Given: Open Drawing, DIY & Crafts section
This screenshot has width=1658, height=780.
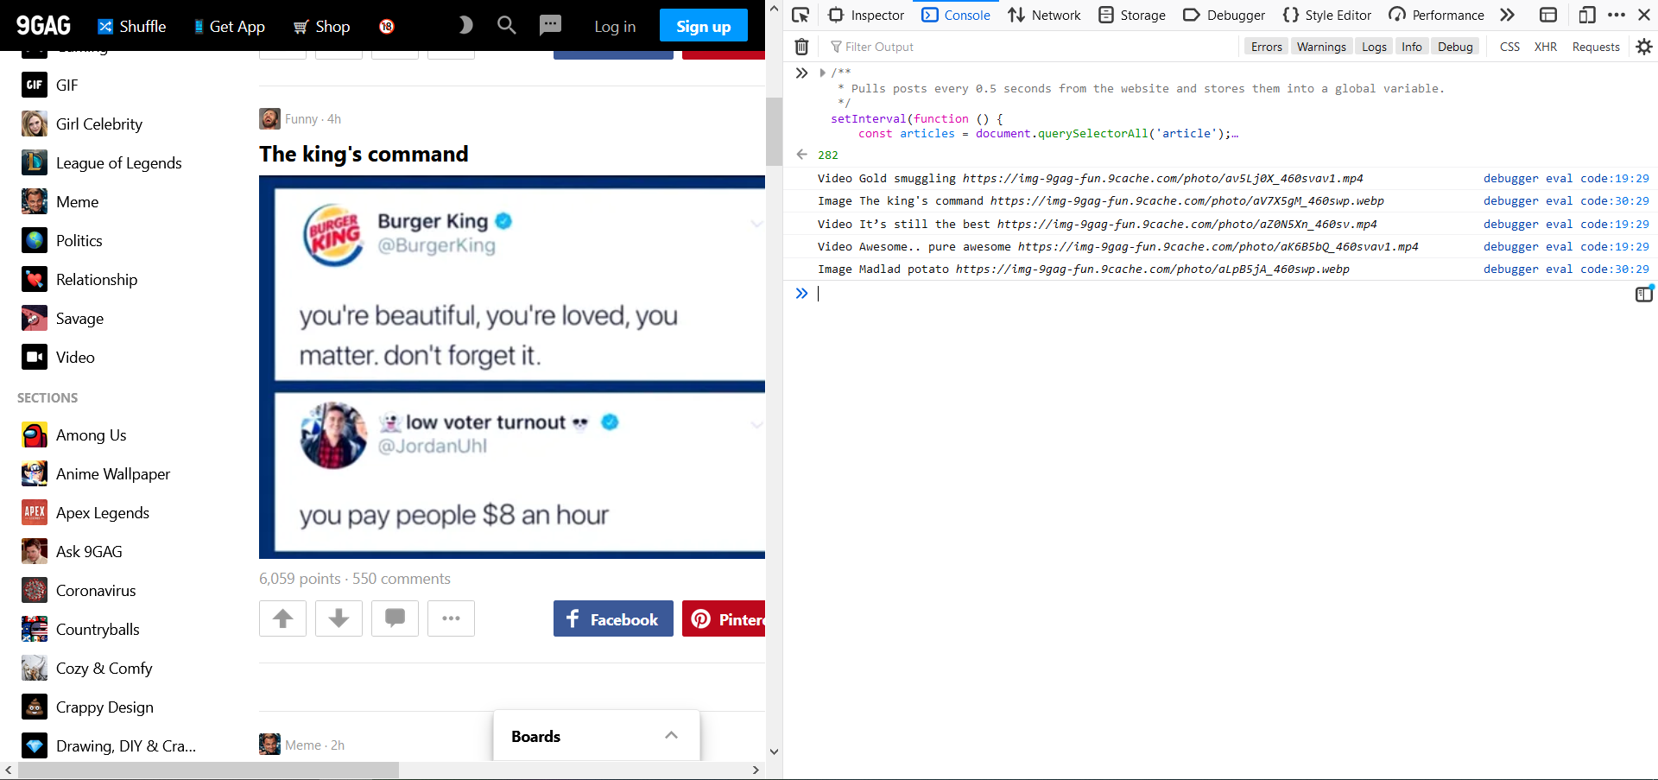Looking at the screenshot, I should click(109, 745).
